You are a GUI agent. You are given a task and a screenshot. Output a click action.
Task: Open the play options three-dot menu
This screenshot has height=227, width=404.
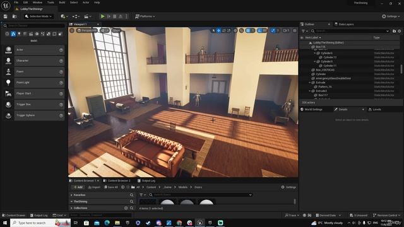pyautogui.click(x=126, y=16)
